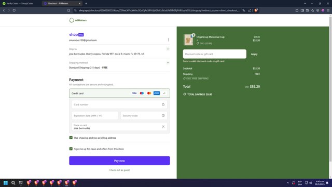Open Windows taskbar search
Image resolution: width=332 pixels, height=187 pixels.
click(13, 183)
